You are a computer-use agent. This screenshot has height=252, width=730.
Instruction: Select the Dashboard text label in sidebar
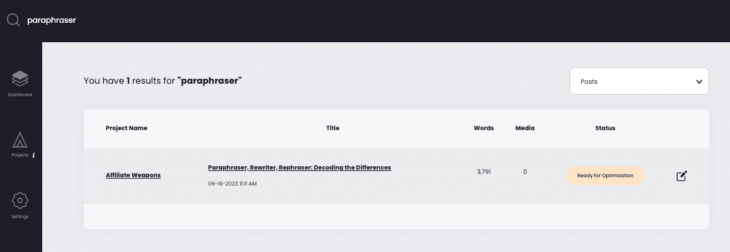pos(20,95)
